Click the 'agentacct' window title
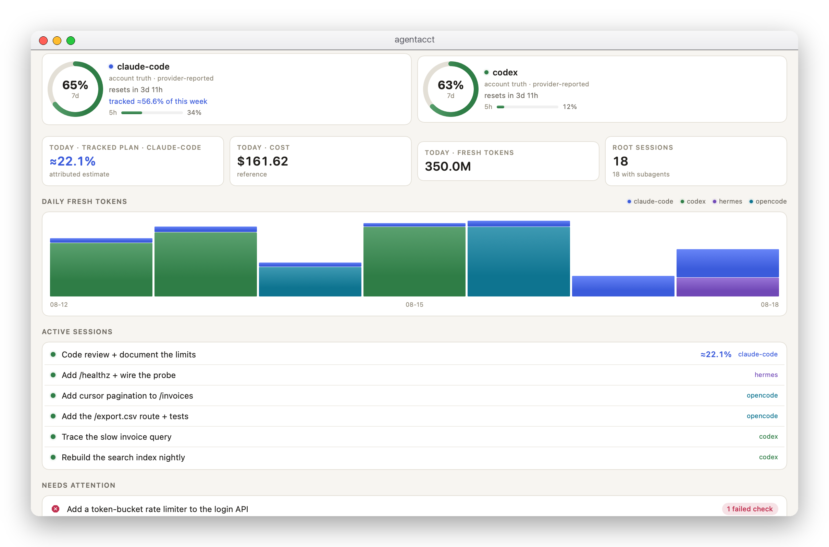Viewport: 829px width, 547px height. [x=414, y=39]
